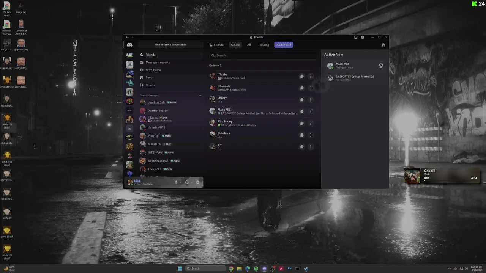Create DM with plus next to Direct Messages
This screenshot has height=273, width=486.
pos(200,95)
